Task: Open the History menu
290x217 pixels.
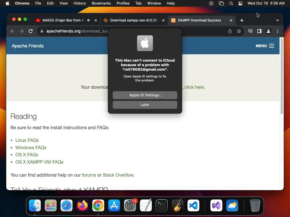Action: coord(80,3)
